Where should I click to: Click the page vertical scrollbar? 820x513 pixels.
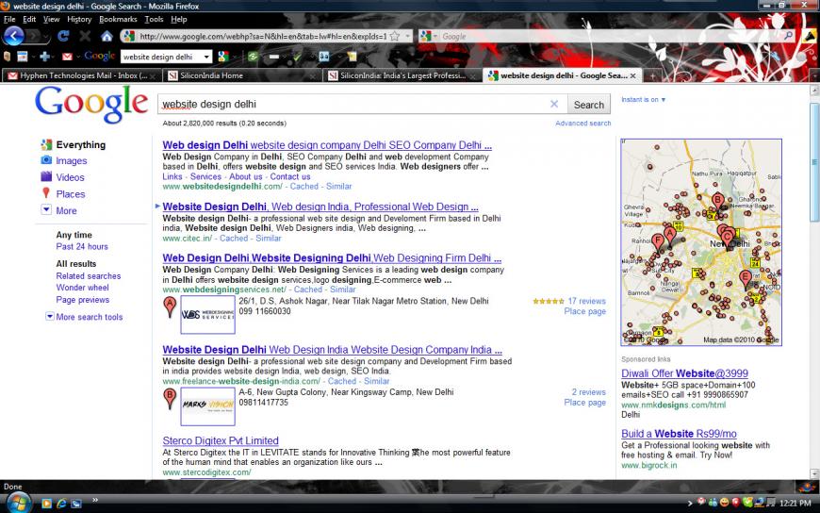point(814,283)
